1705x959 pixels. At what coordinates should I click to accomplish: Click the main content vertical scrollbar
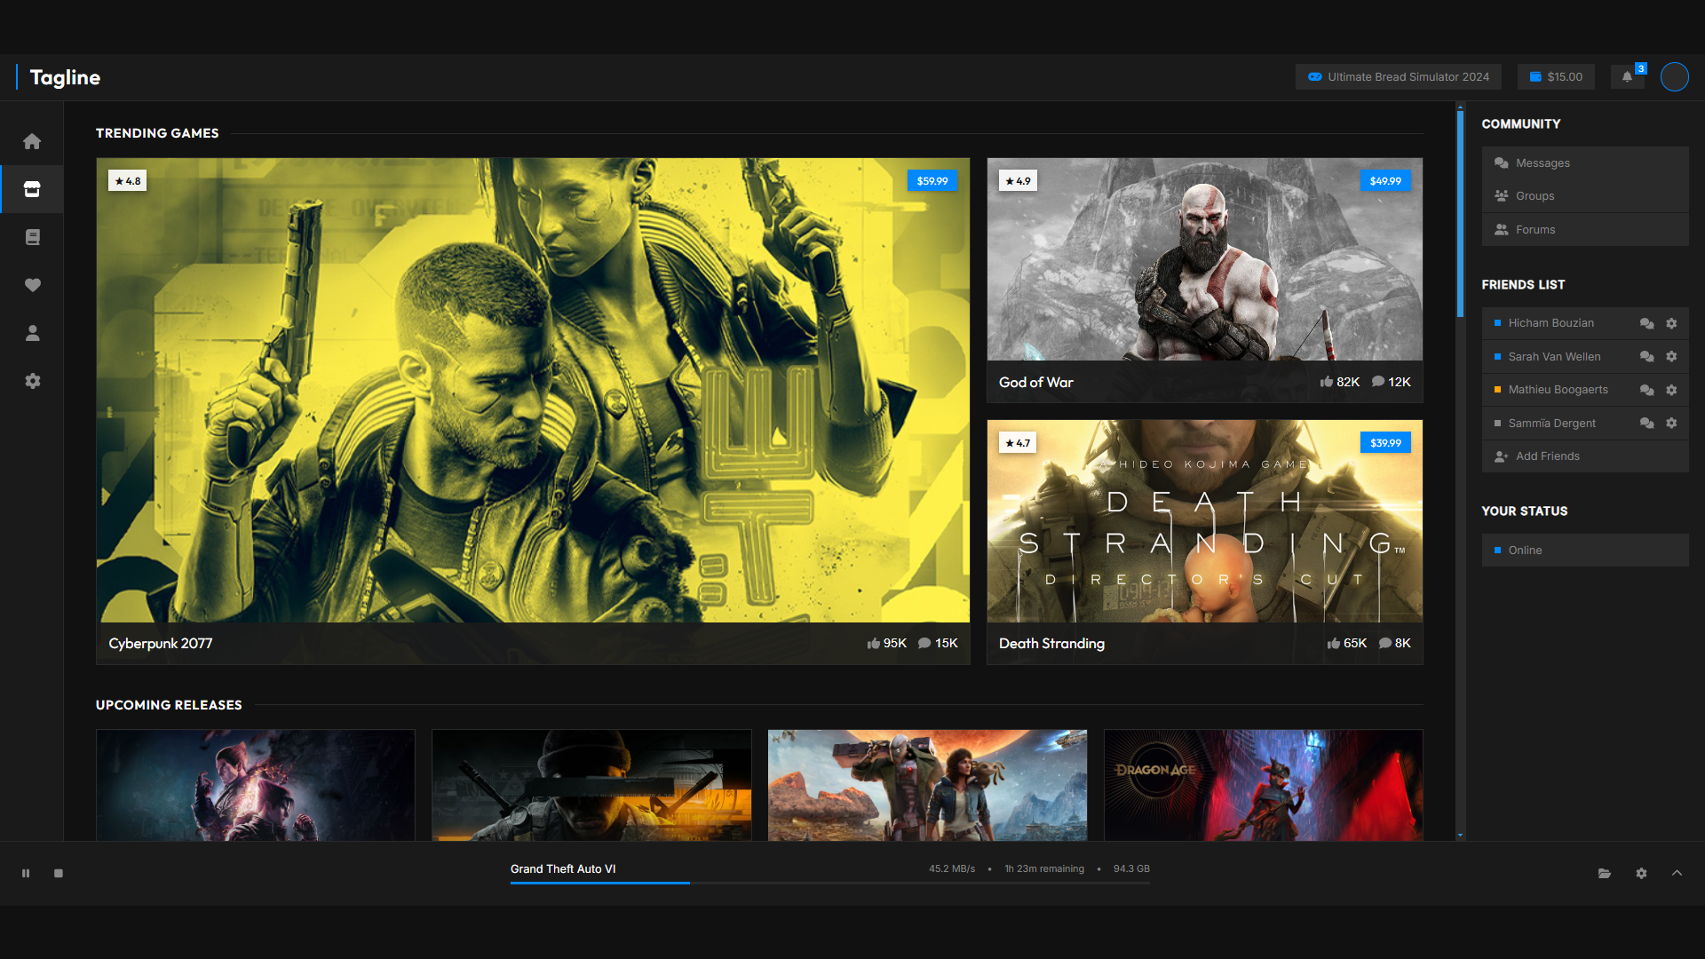tap(1460, 213)
